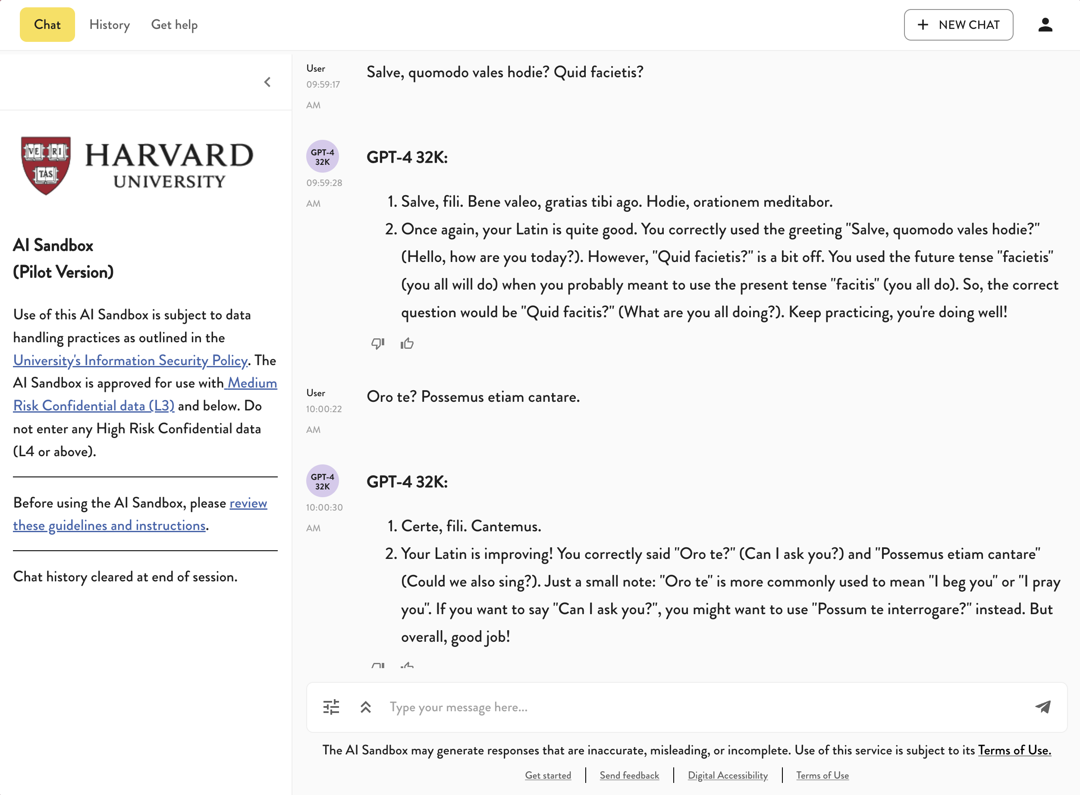1080x795 pixels.
Task: Click the second GPT-4 32K avatar badge
Action: (322, 481)
